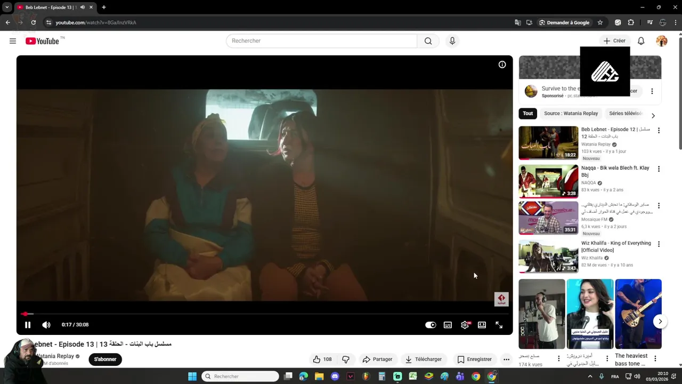Open options for the sponsored ad
The image size is (682, 384).
click(652, 91)
